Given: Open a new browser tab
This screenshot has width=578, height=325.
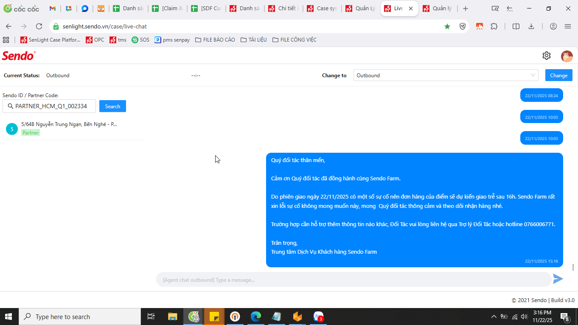Looking at the screenshot, I should pos(466,8).
